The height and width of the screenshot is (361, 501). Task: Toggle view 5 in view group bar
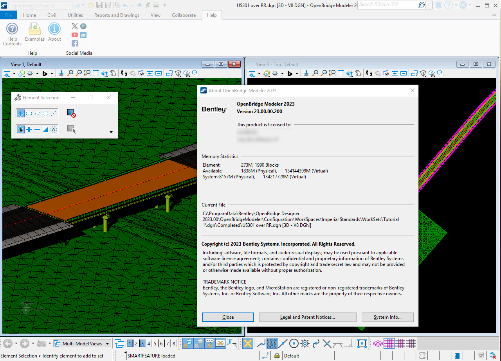(155, 344)
